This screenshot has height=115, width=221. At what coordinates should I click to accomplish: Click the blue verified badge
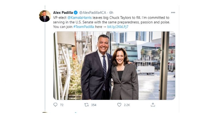point(76,13)
